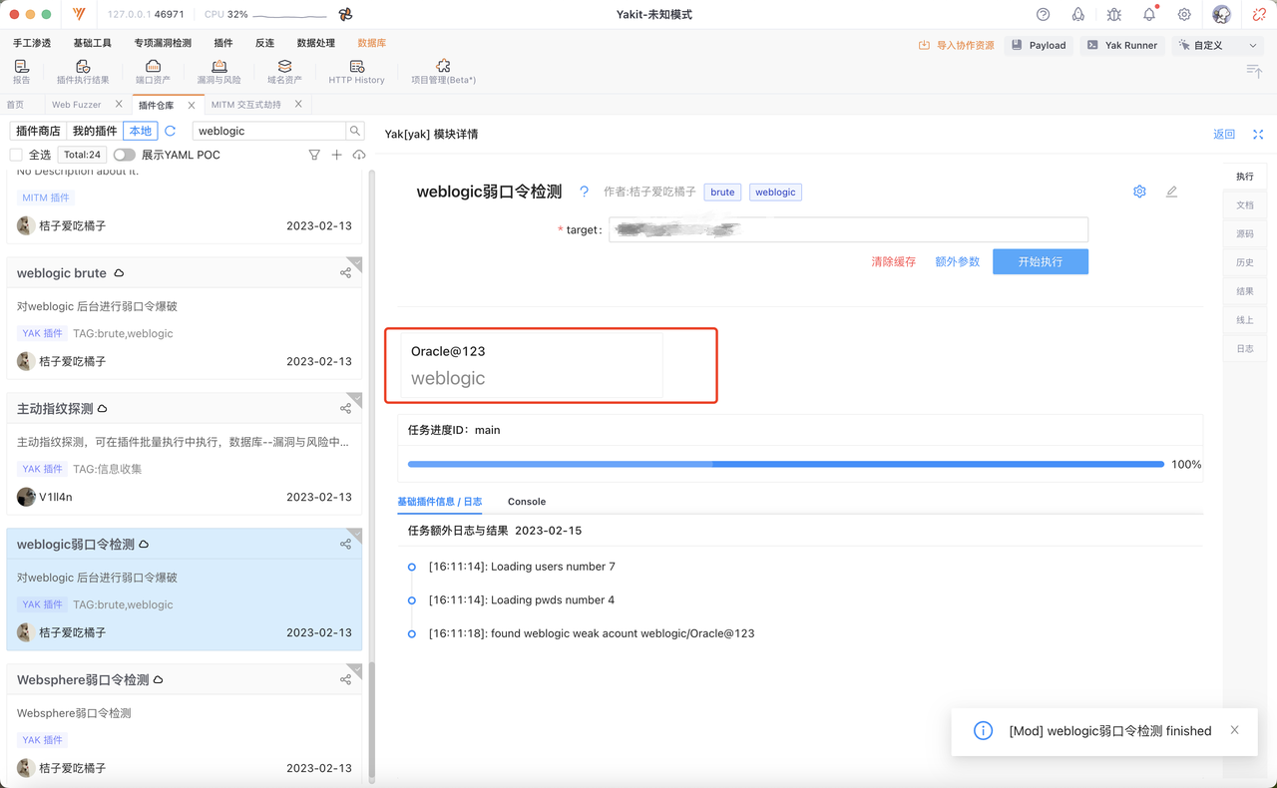Check the 全选 select-all checkbox
Image resolution: width=1277 pixels, height=788 pixels.
pos(16,155)
